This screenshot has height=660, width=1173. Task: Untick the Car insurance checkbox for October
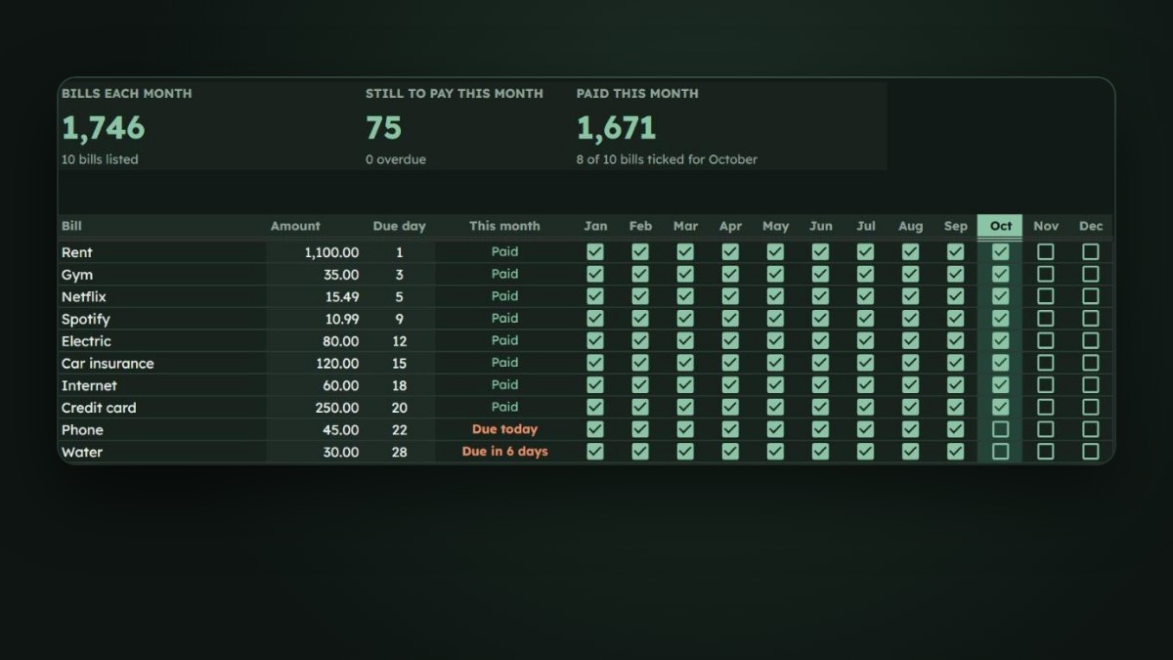(1000, 363)
